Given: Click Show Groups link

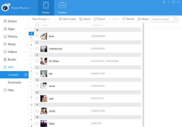Looking at the screenshot, I should coord(41,19).
